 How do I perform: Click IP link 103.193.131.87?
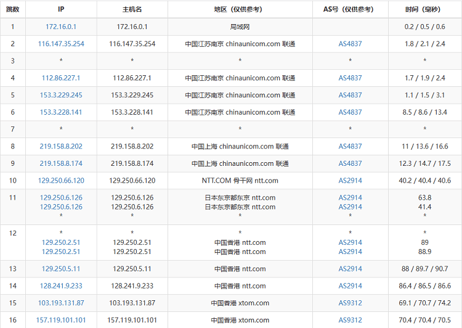[x=61, y=303]
